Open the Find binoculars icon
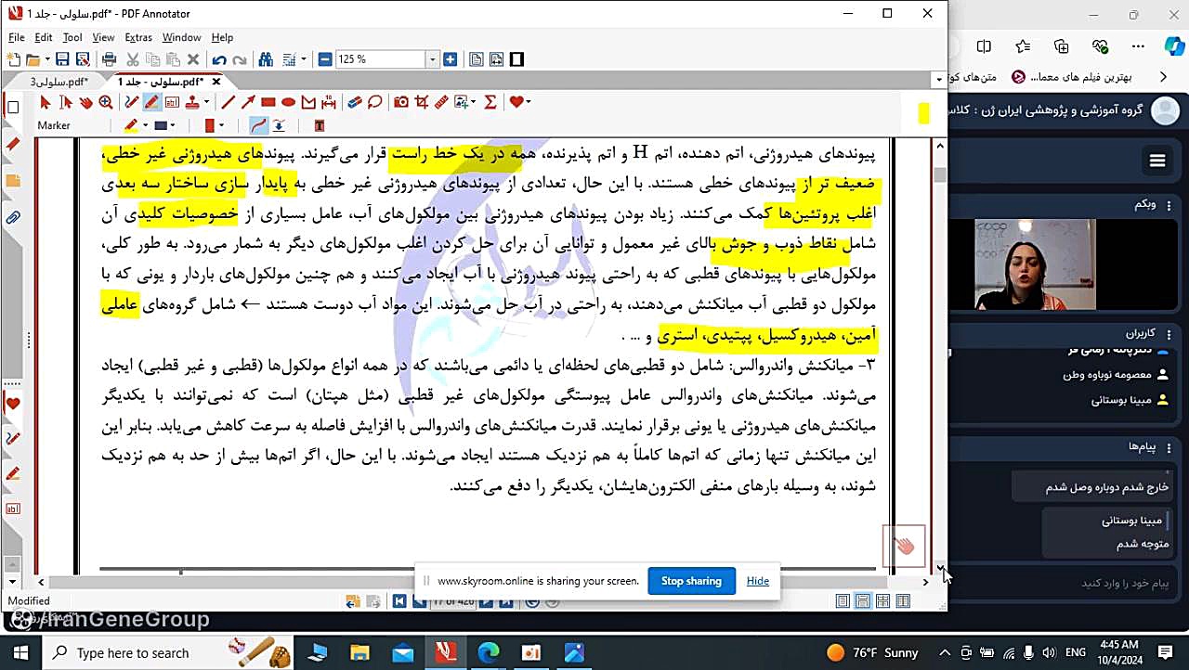1189x670 pixels. tap(266, 59)
